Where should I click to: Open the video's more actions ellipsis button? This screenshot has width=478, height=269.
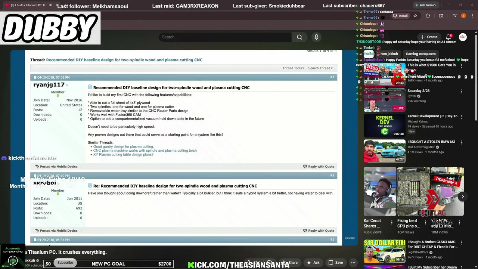(353, 263)
